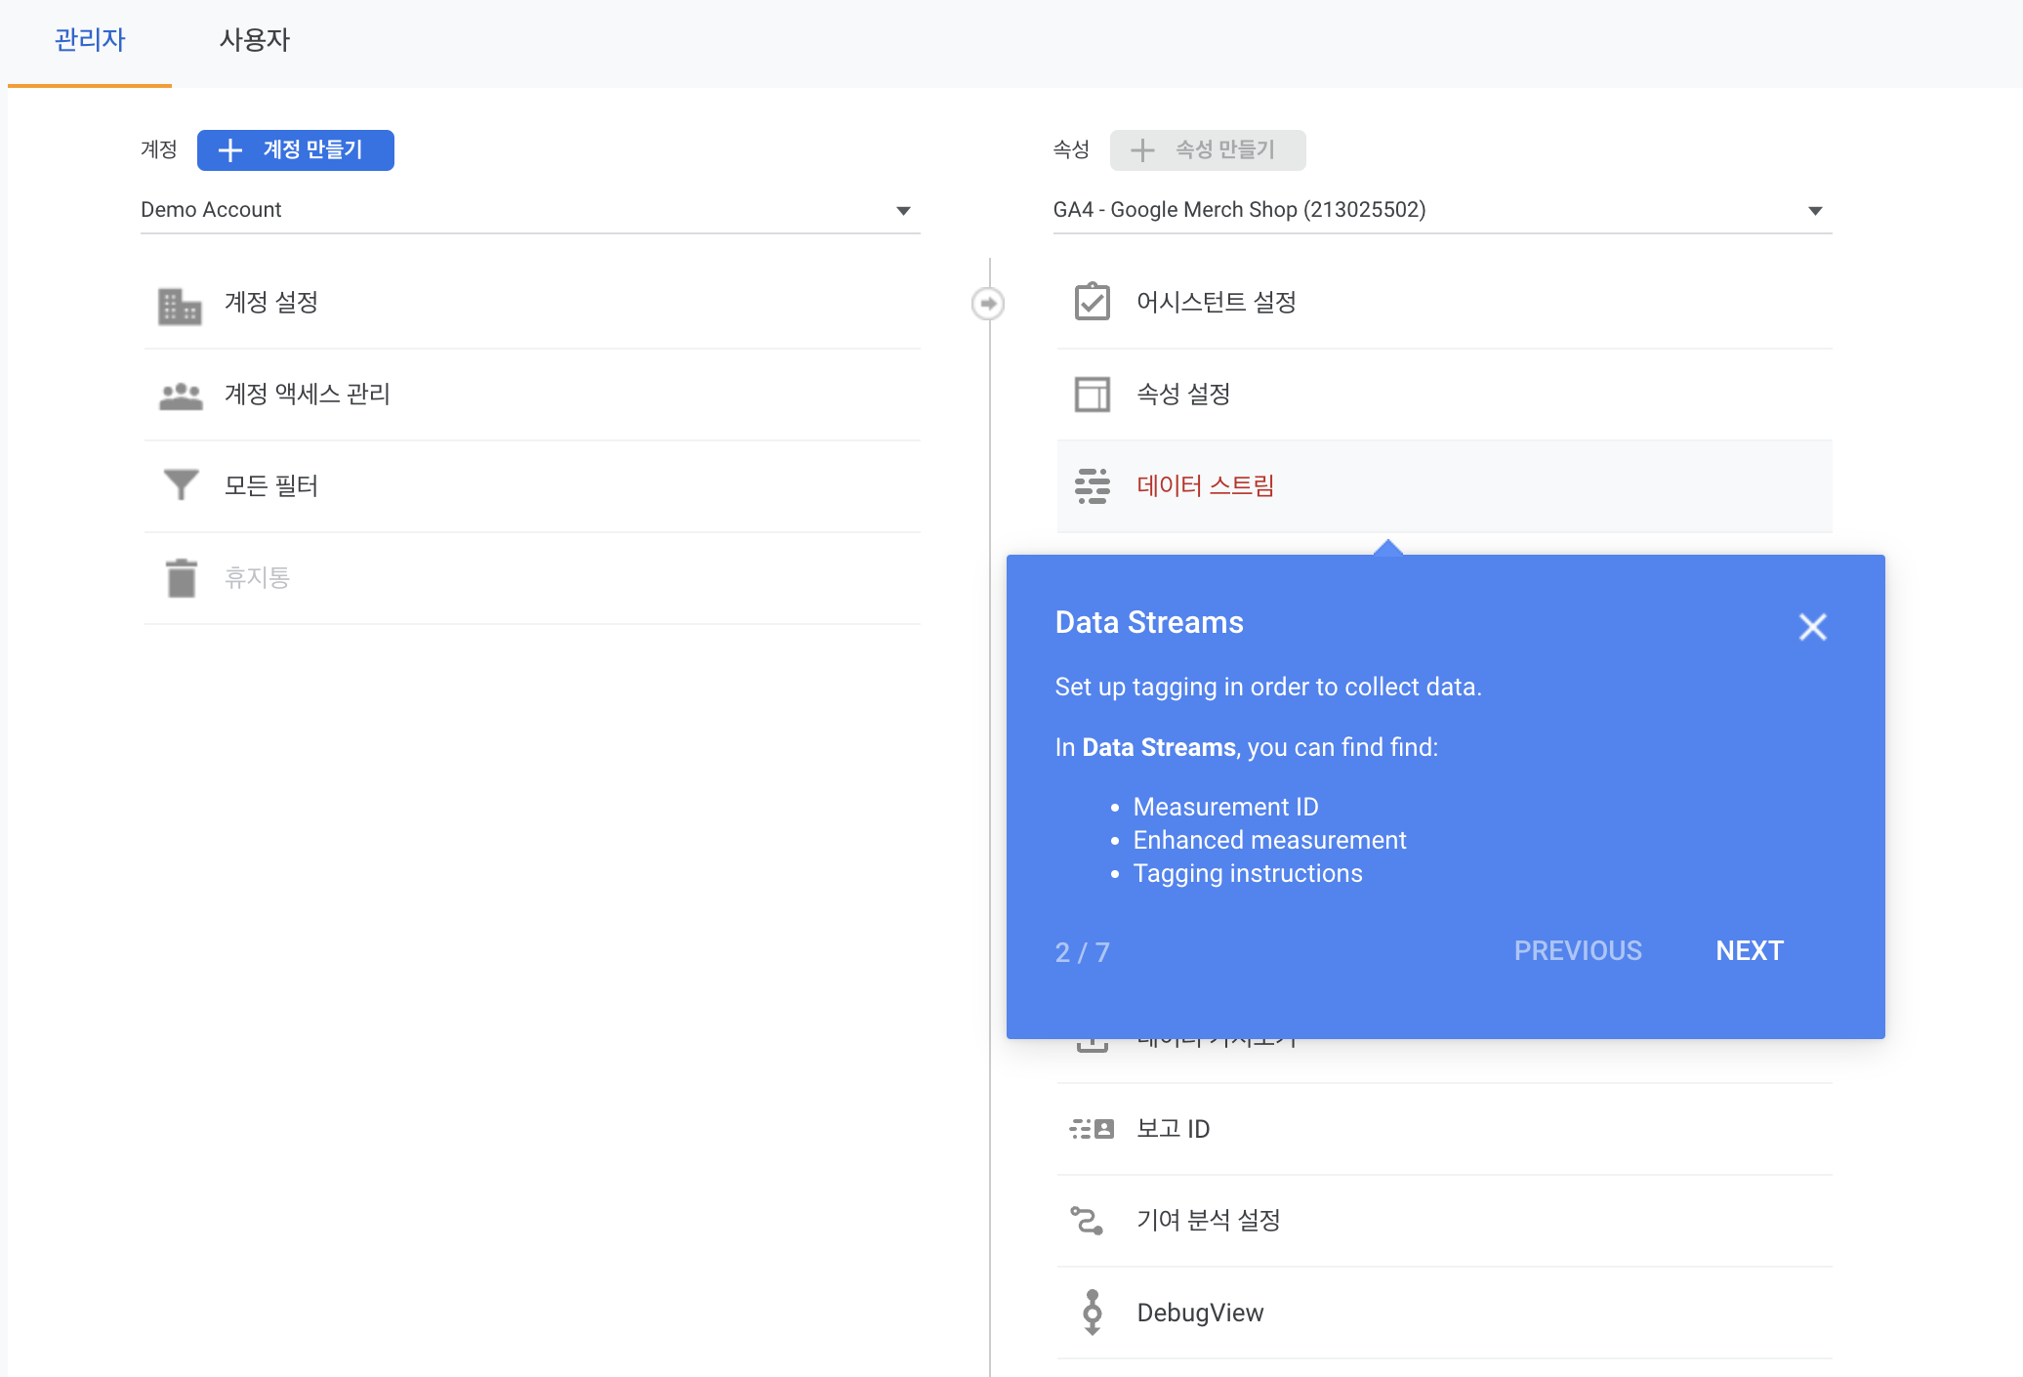2023x1377 pixels.
Task: Switch to the 사용자 tab
Action: coord(254,40)
